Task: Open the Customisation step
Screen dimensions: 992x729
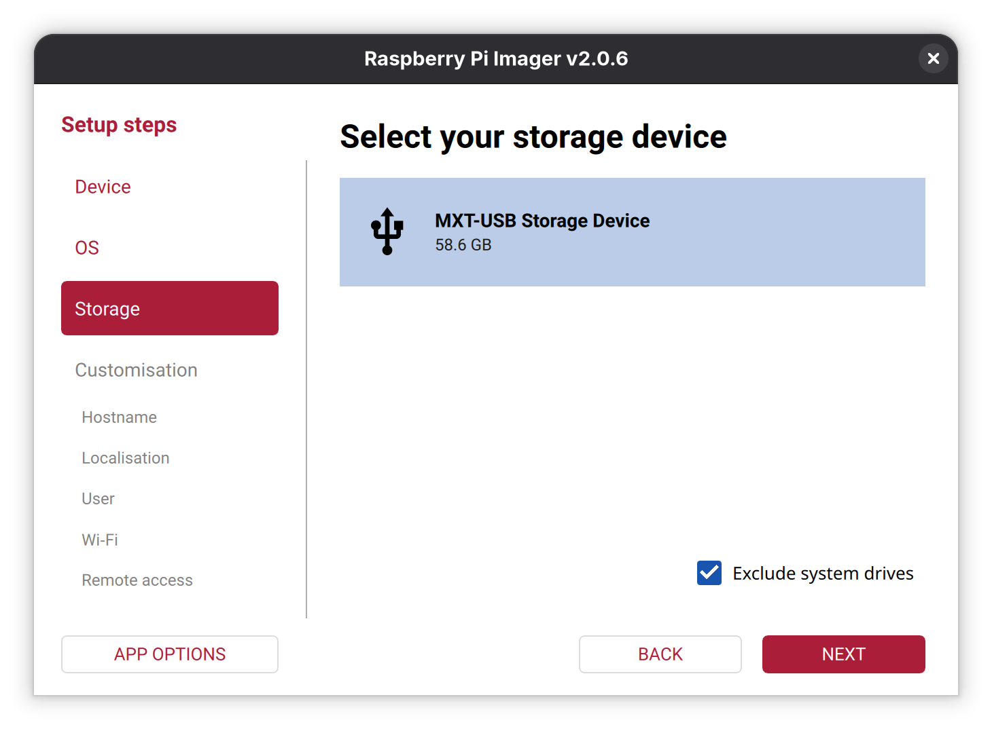Action: click(x=137, y=370)
